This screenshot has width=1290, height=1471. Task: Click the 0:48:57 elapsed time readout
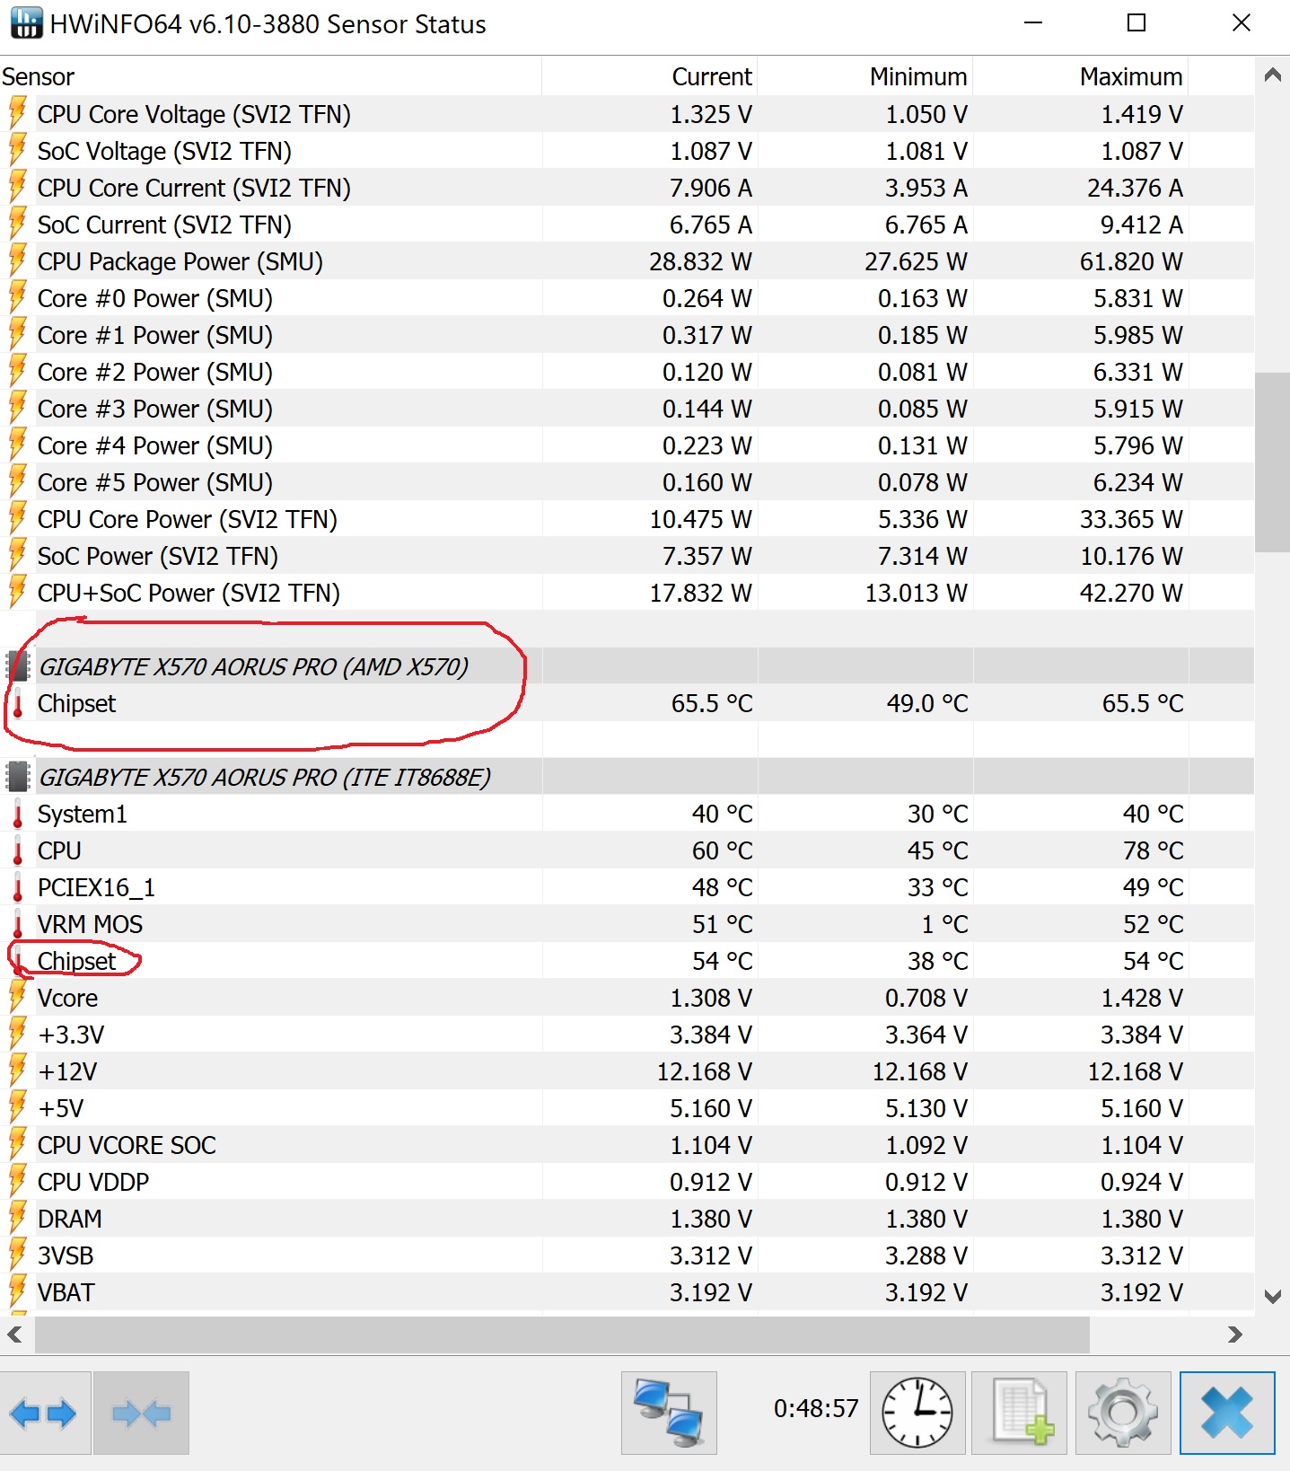(816, 1408)
